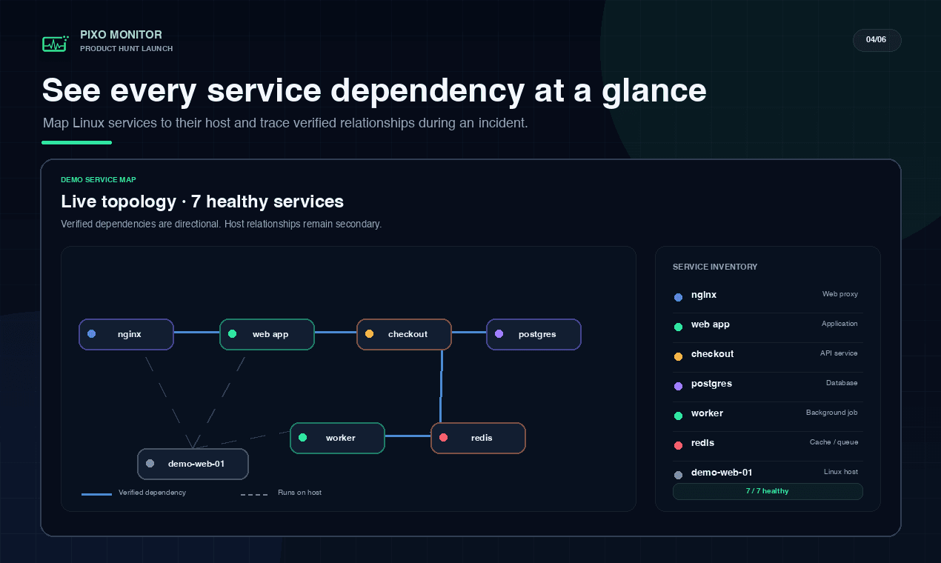Select the checkout topology node
Viewport: 941px width, 563px height.
pos(404,334)
